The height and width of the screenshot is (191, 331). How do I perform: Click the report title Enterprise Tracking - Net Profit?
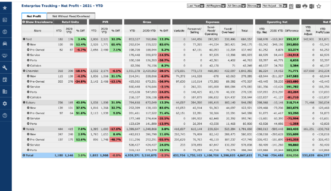point(62,6)
